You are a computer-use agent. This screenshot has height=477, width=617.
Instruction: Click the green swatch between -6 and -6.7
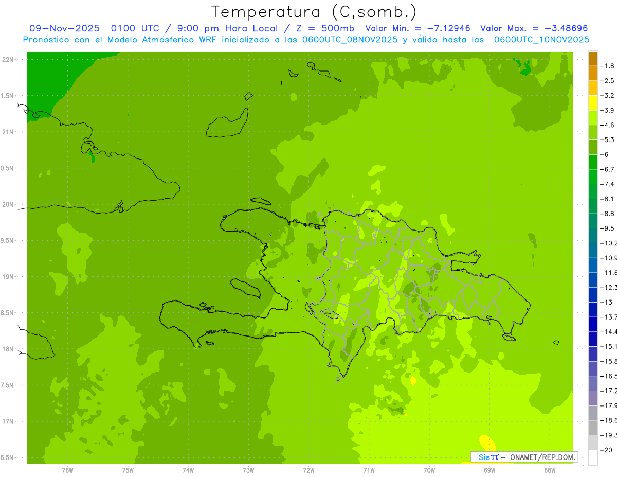(593, 162)
